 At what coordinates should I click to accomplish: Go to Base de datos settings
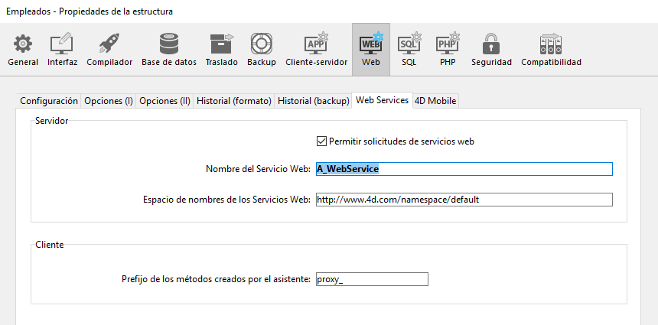coord(169,50)
